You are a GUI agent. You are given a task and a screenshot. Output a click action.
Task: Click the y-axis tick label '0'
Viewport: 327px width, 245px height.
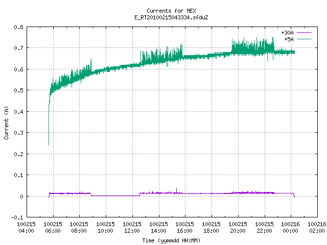tap(21, 196)
